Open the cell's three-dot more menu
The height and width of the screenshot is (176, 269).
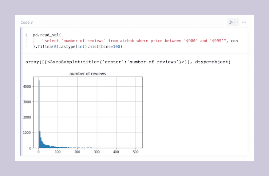[244, 22]
